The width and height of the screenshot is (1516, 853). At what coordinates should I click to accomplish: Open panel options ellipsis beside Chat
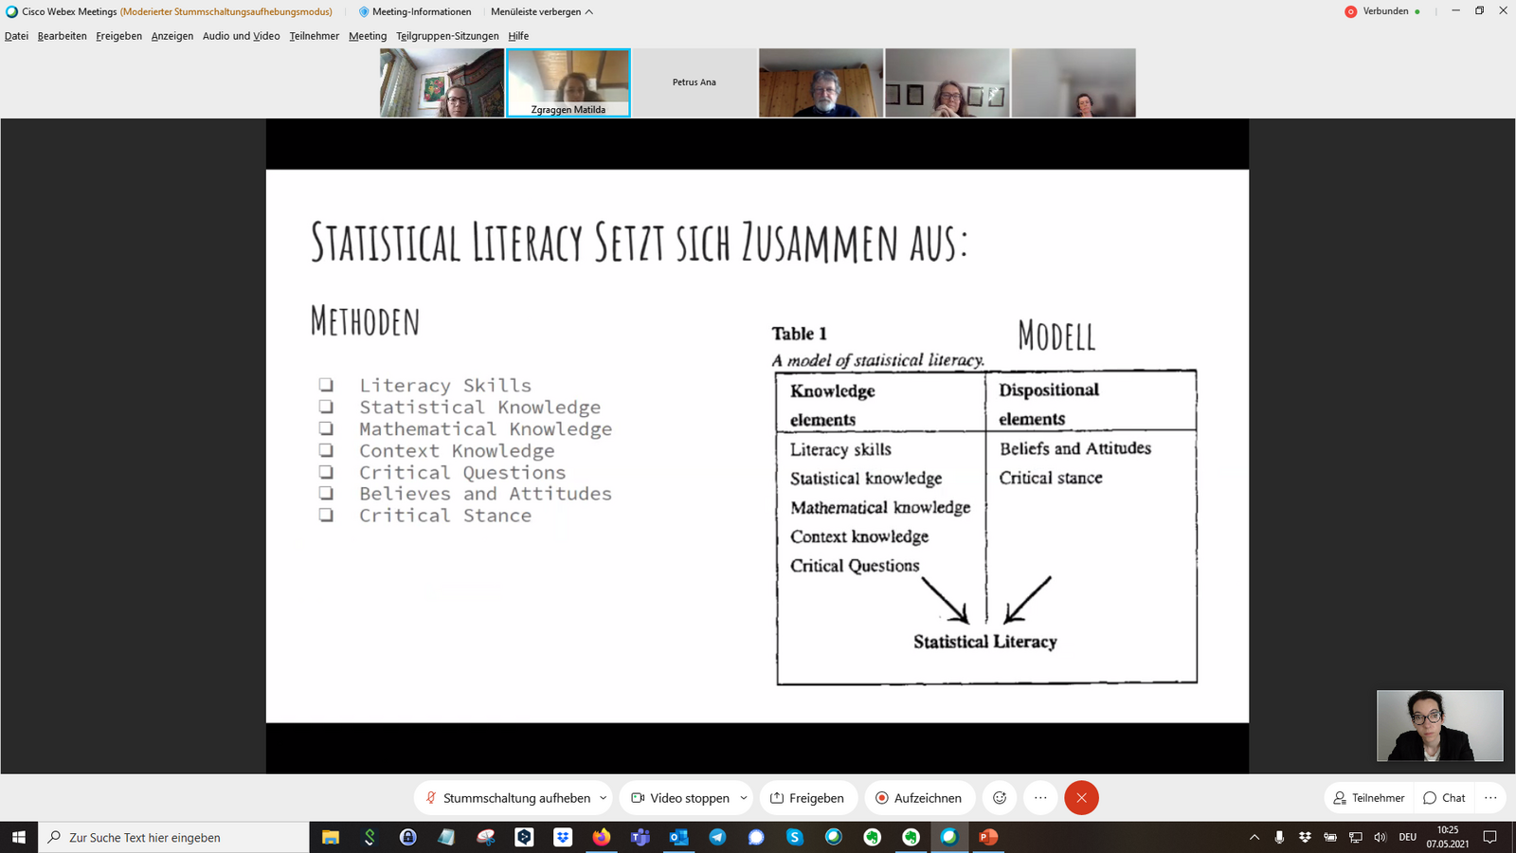[1490, 798]
